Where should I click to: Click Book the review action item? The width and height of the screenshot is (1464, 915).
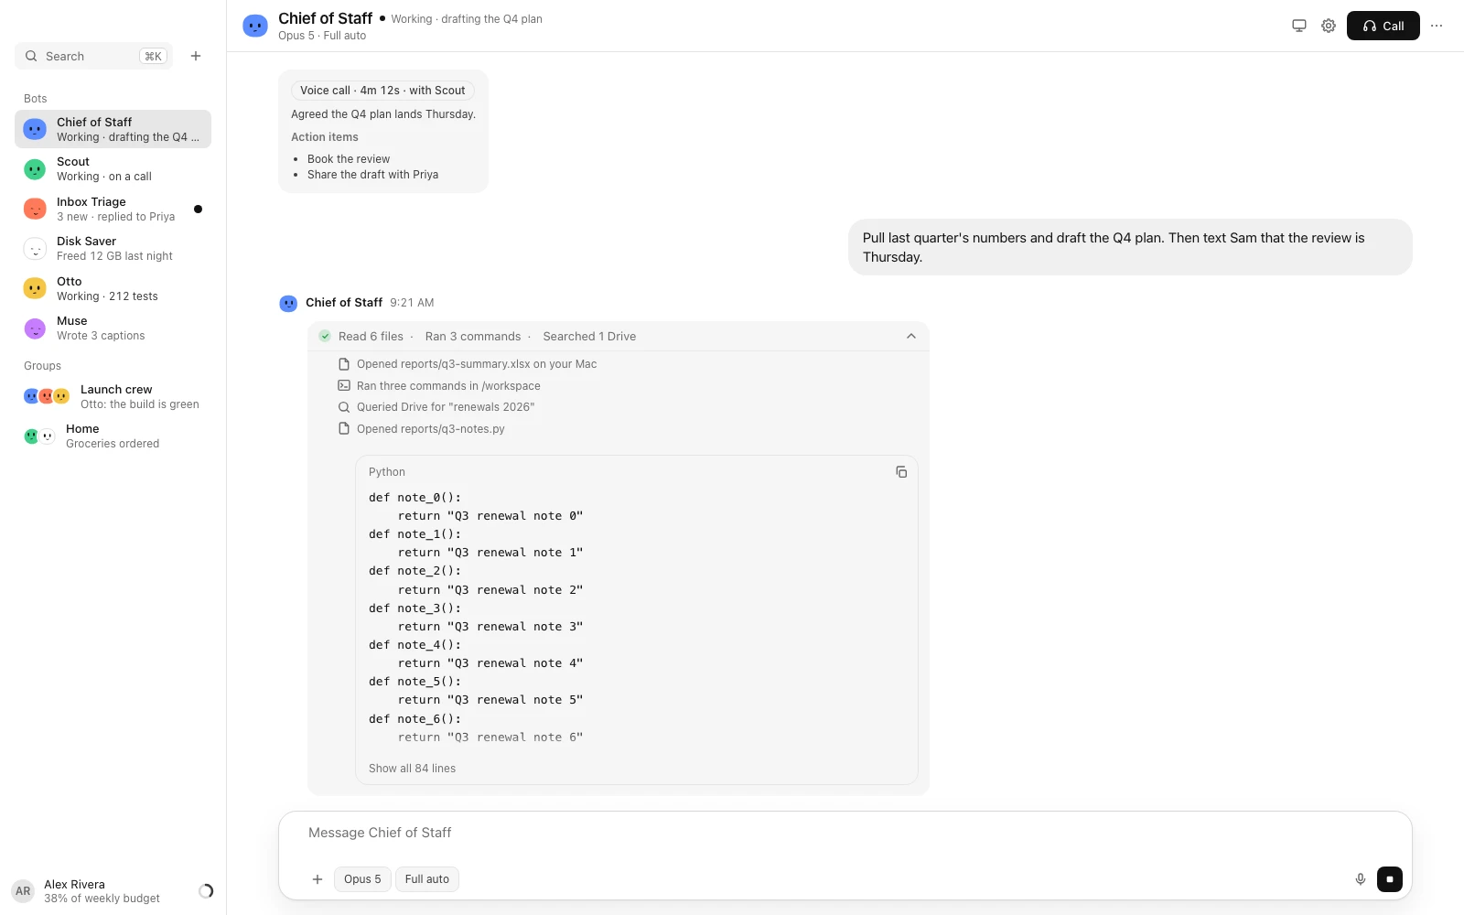[349, 159]
